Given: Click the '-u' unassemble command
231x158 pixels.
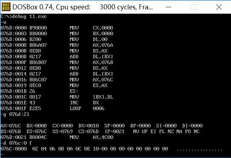Looking at the screenshot, I should (3, 22).
